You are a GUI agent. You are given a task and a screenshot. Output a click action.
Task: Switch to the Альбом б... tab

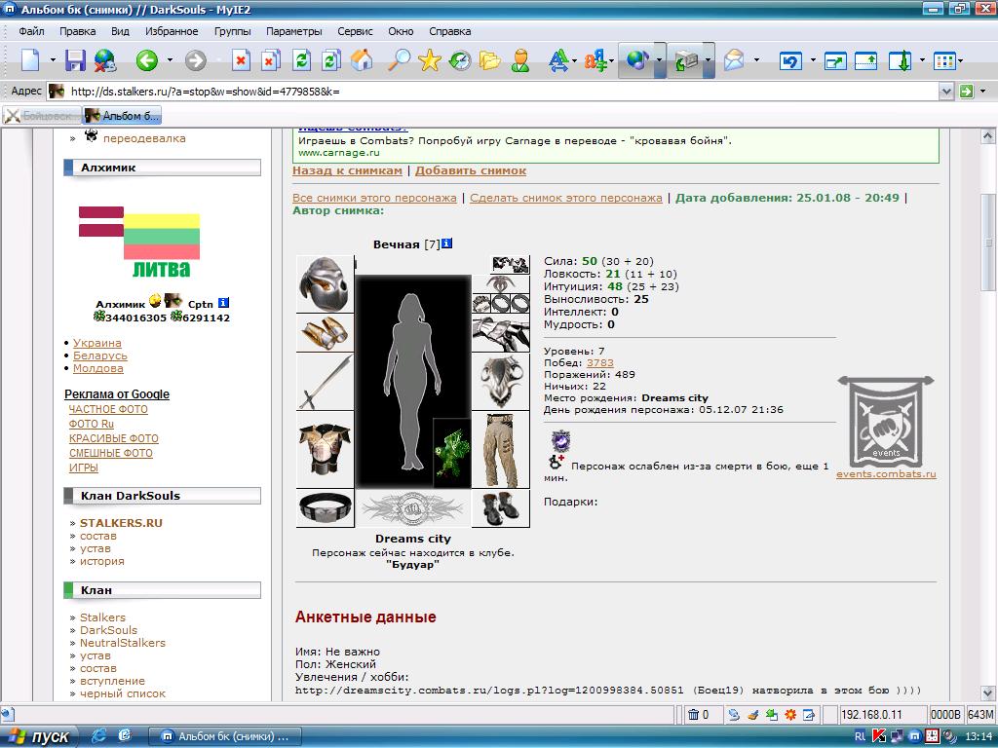122,115
